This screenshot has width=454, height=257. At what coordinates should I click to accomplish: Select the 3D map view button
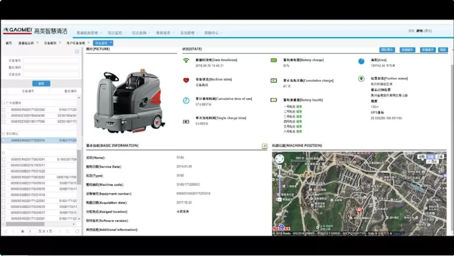pyautogui.click(x=439, y=156)
